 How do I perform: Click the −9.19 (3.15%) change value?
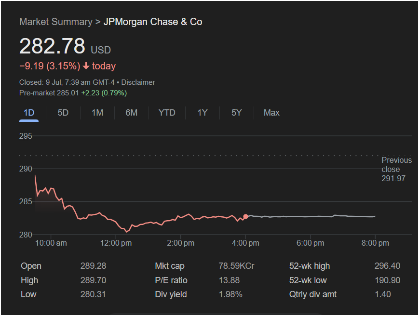(x=50, y=66)
